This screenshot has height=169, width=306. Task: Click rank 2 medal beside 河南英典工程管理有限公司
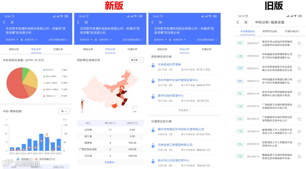tap(153, 146)
